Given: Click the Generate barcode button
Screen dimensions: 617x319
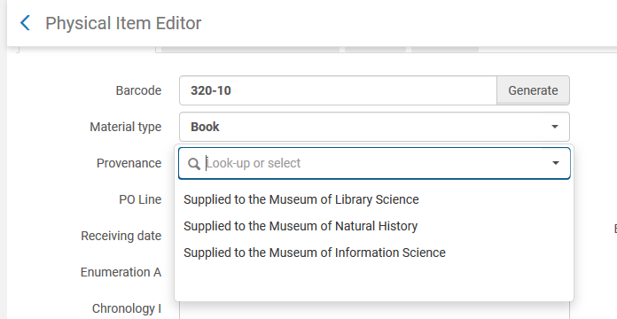Looking at the screenshot, I should 533,90.
